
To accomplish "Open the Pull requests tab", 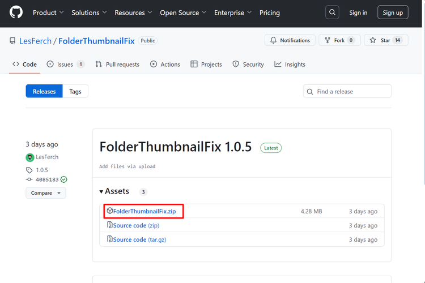I will point(117,65).
